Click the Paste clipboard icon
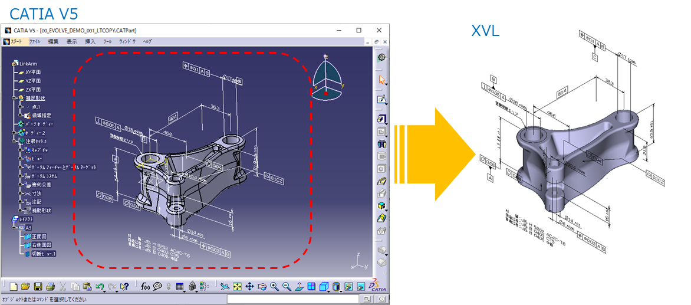This screenshot has width=691, height=305. pyautogui.click(x=87, y=287)
